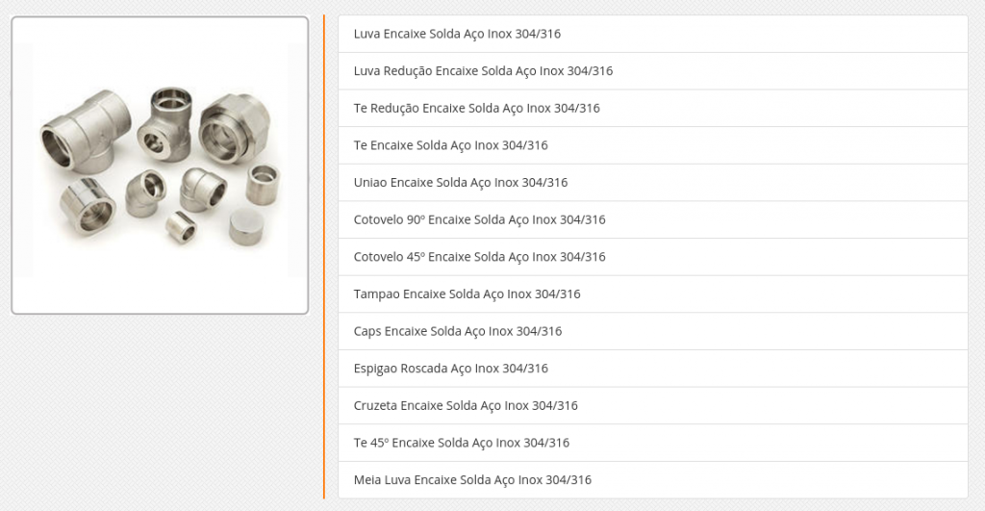Open Cotovelo 90º Encaixe Solda item
The image size is (985, 511).
coord(479,219)
